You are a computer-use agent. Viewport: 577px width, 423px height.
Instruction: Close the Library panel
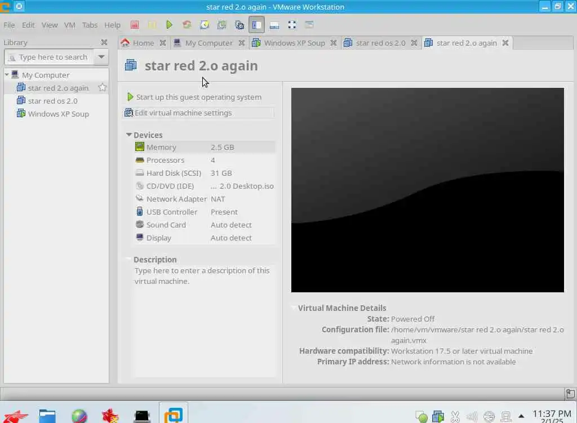pyautogui.click(x=104, y=42)
